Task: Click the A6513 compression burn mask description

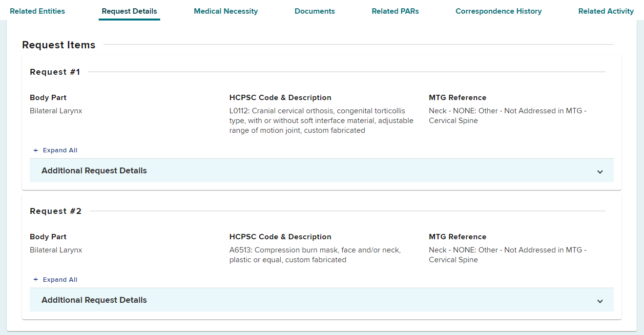Action: 315,255
